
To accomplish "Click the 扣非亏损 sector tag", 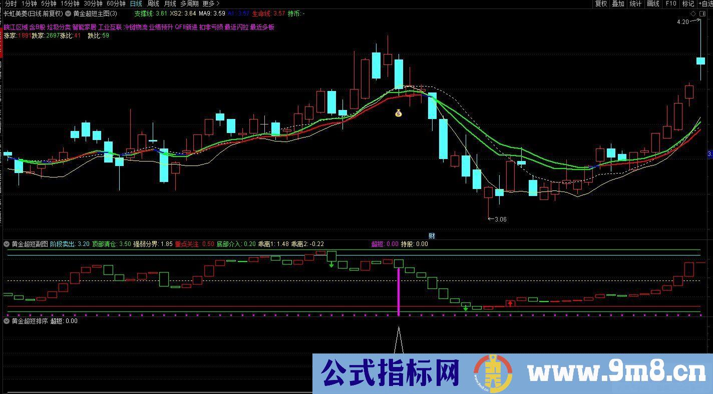I will point(211,27).
